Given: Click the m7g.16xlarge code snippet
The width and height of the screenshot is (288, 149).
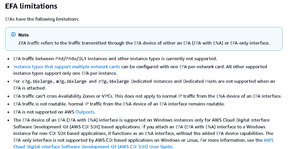Looking at the screenshot, I should tap(71, 82).
